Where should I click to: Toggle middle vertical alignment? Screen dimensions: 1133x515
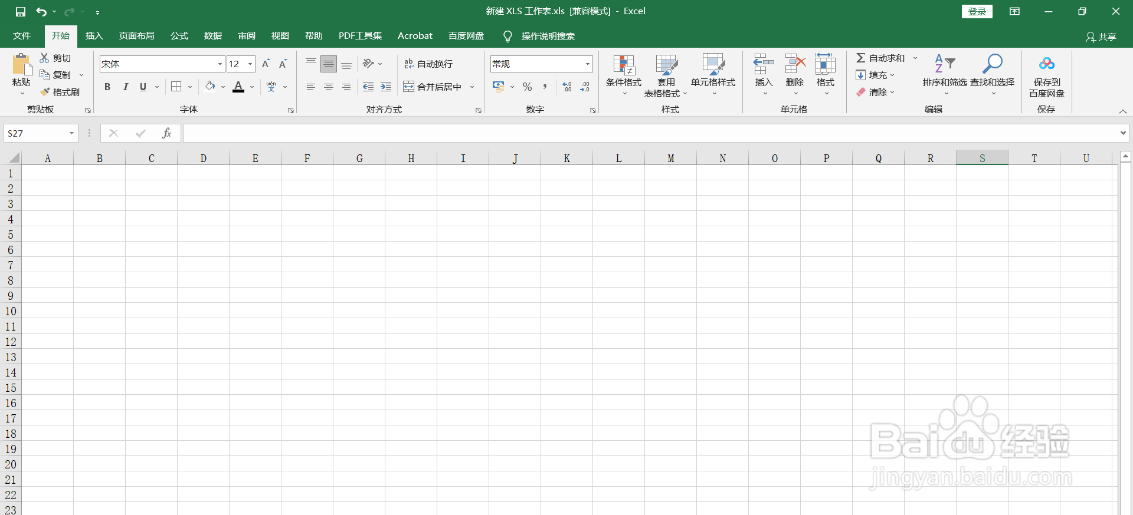[329, 64]
